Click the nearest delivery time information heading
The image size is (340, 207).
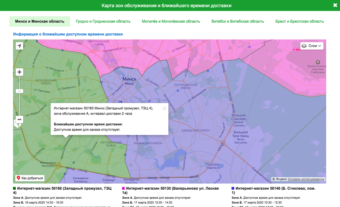[x=68, y=34]
